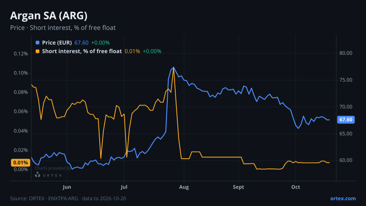This screenshot has height=206, width=366.
Task: Select the Oct label on the time axis
Action: coord(296,187)
